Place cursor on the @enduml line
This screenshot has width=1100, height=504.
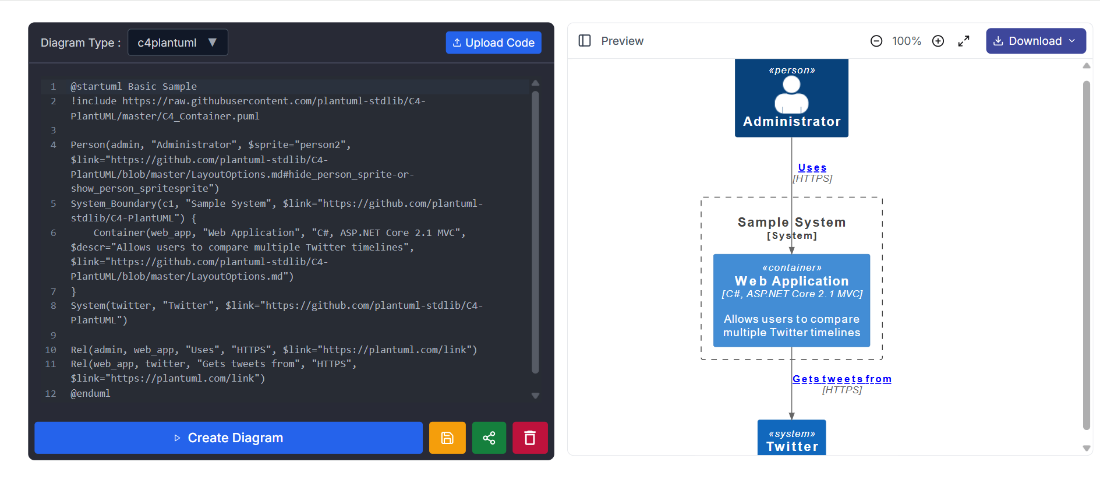(x=90, y=393)
